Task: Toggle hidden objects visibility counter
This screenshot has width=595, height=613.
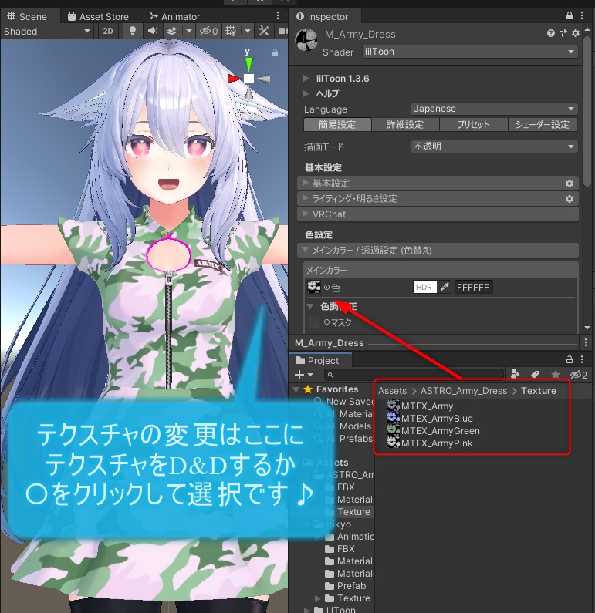Action: [208, 31]
